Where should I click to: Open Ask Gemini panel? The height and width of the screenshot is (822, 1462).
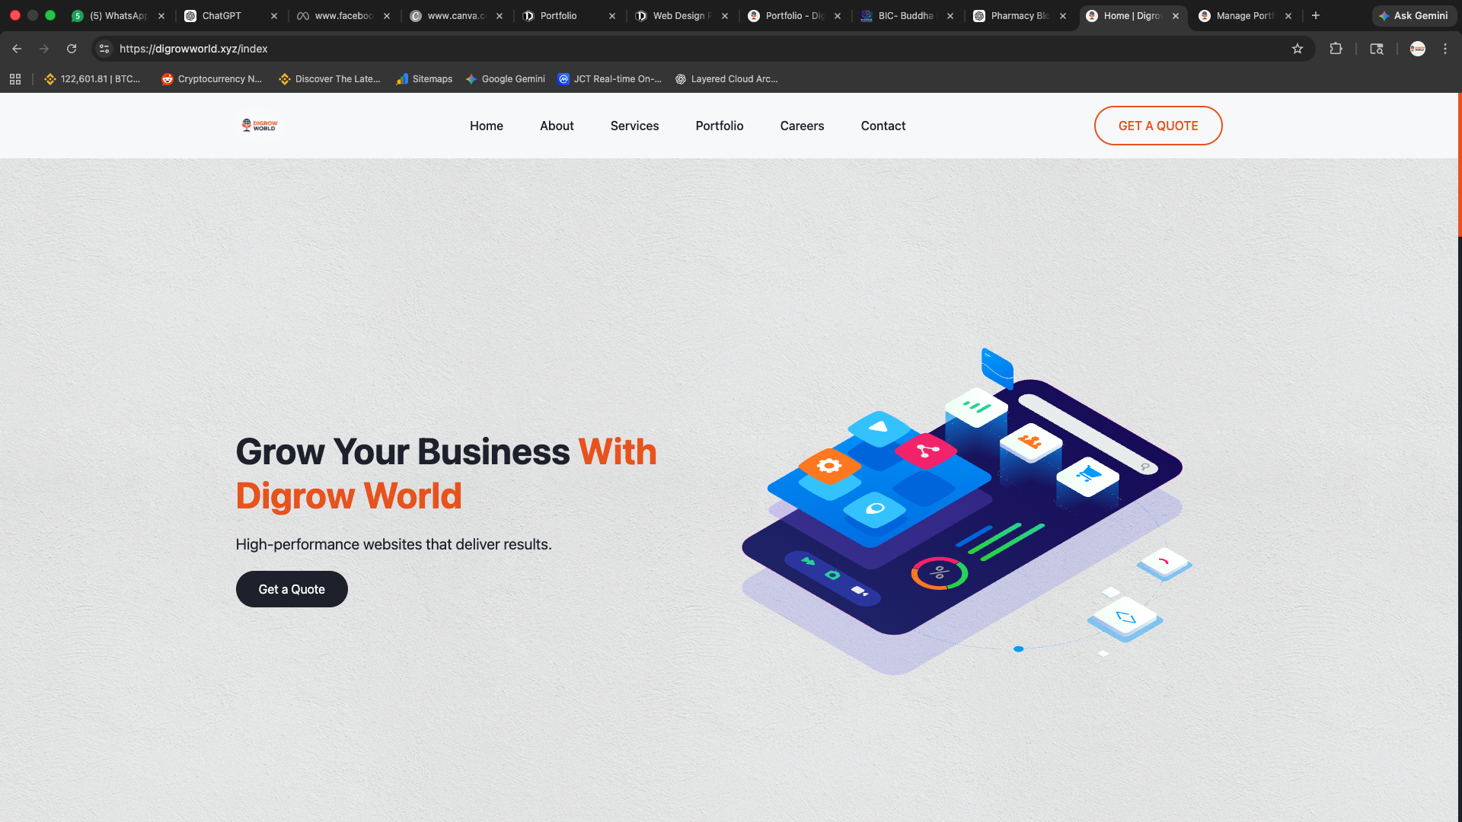click(1413, 16)
